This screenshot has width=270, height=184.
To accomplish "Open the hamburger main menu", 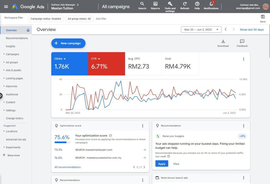I will pyautogui.click(x=6, y=7).
